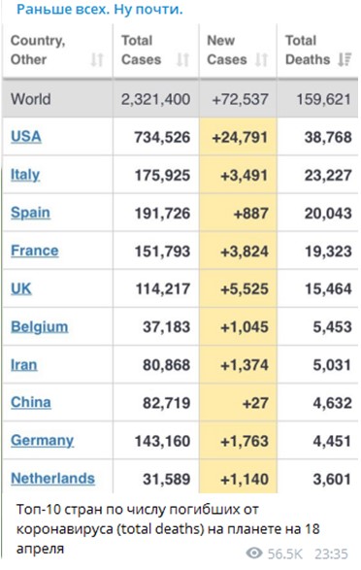Toggle the Total Deaths descending sort icon
Viewport: 361px width, 570px height.
click(x=345, y=59)
